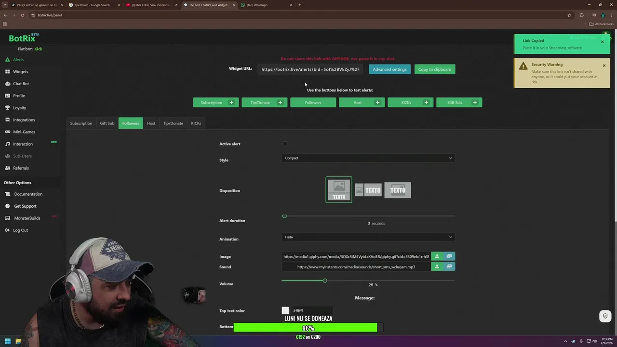The height and width of the screenshot is (347, 617).
Task: Reload the browser page
Action: point(22,15)
